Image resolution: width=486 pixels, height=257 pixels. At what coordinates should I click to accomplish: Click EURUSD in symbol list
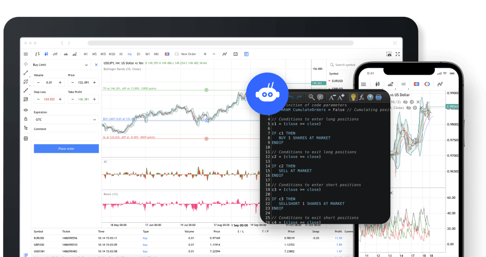tap(337, 81)
